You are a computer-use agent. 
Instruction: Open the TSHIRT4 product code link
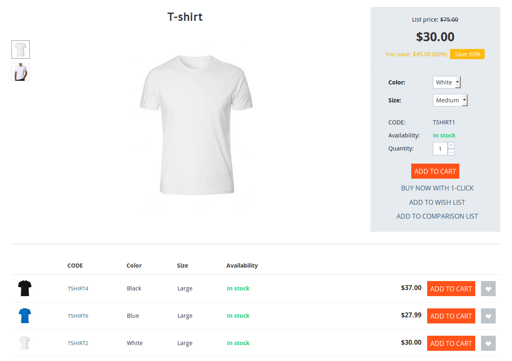[78, 289]
